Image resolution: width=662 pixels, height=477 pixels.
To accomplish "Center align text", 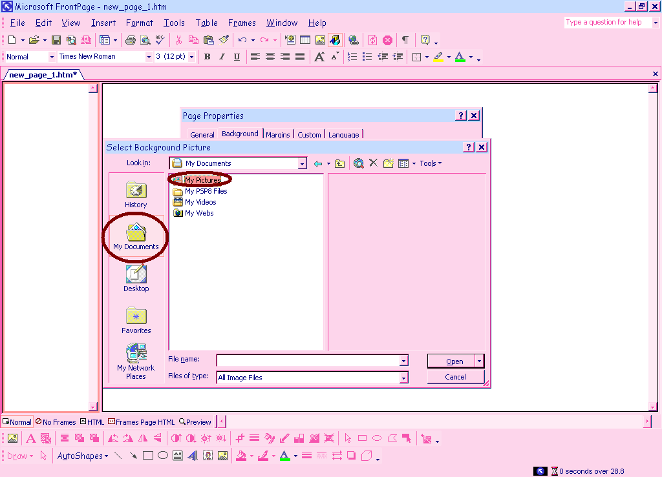I will (270, 56).
